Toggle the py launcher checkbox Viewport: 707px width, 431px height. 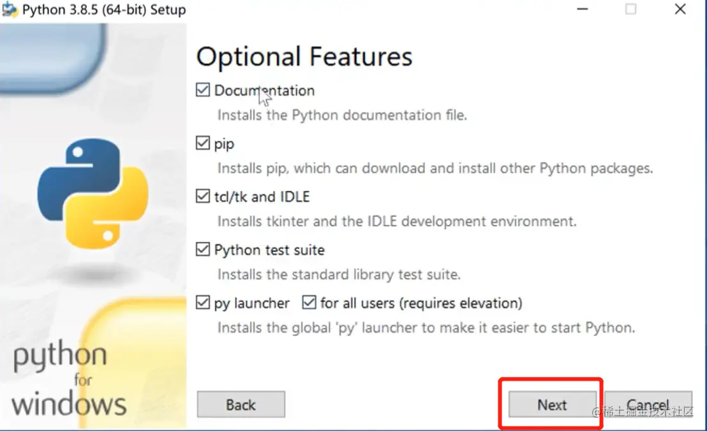(x=203, y=303)
